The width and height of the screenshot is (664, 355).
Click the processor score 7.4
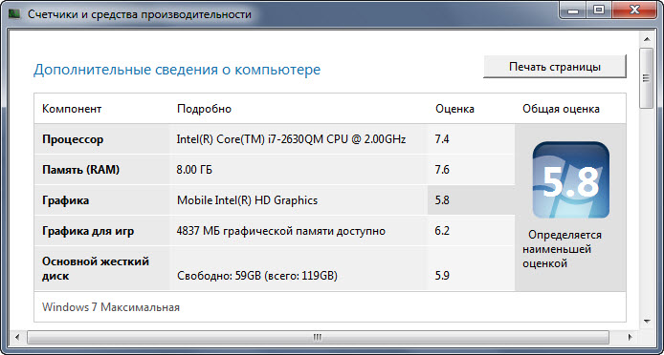tap(442, 139)
